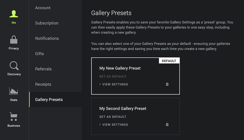The width and height of the screenshot is (244, 140).
Task: Open the Account settings section
Action: tap(43, 8)
